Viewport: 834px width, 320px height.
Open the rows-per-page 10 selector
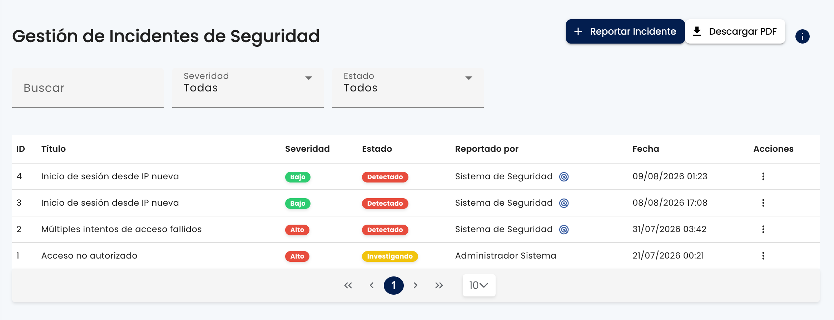tap(479, 285)
